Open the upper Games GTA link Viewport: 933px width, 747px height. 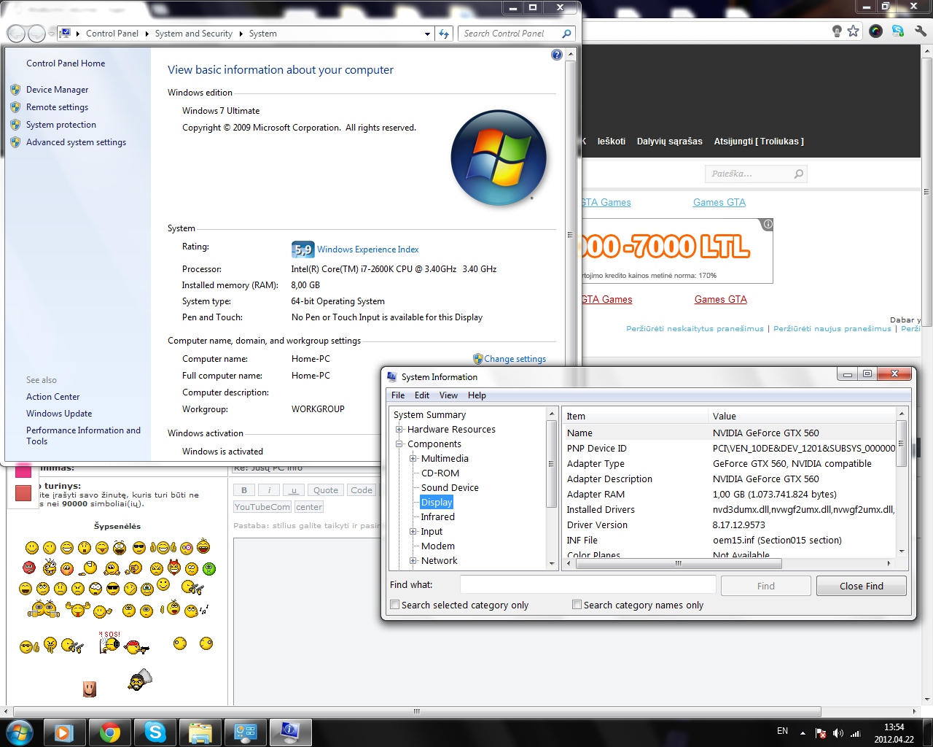point(719,203)
